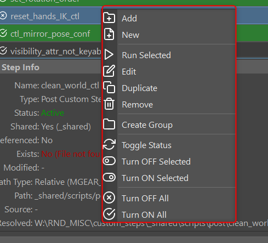Click the Turn OFF Selected switch icon
Screen dimensions: 268x243
coord(109,161)
